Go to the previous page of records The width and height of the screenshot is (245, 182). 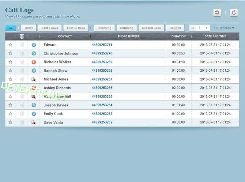(x=193, y=28)
